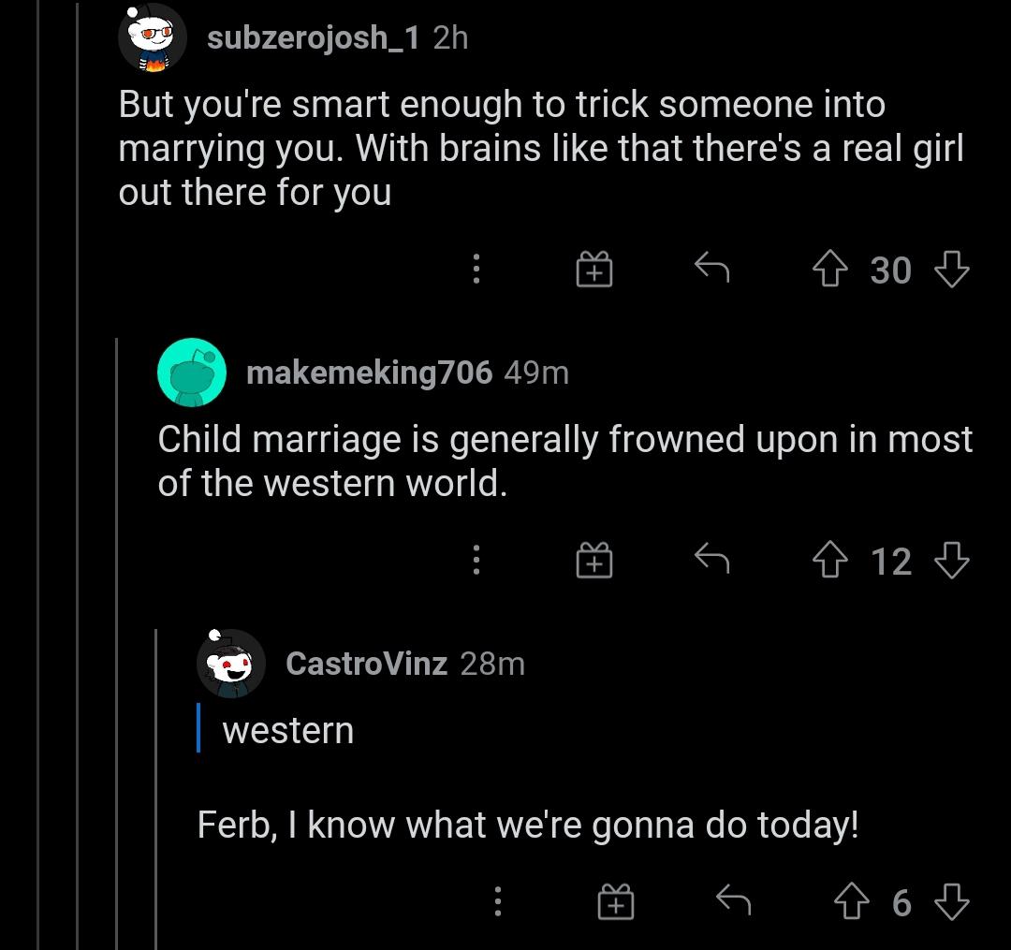Viewport: 1011px width, 950px height.
Task: Give an award to CastroVinz's comment
Action: coord(617,900)
